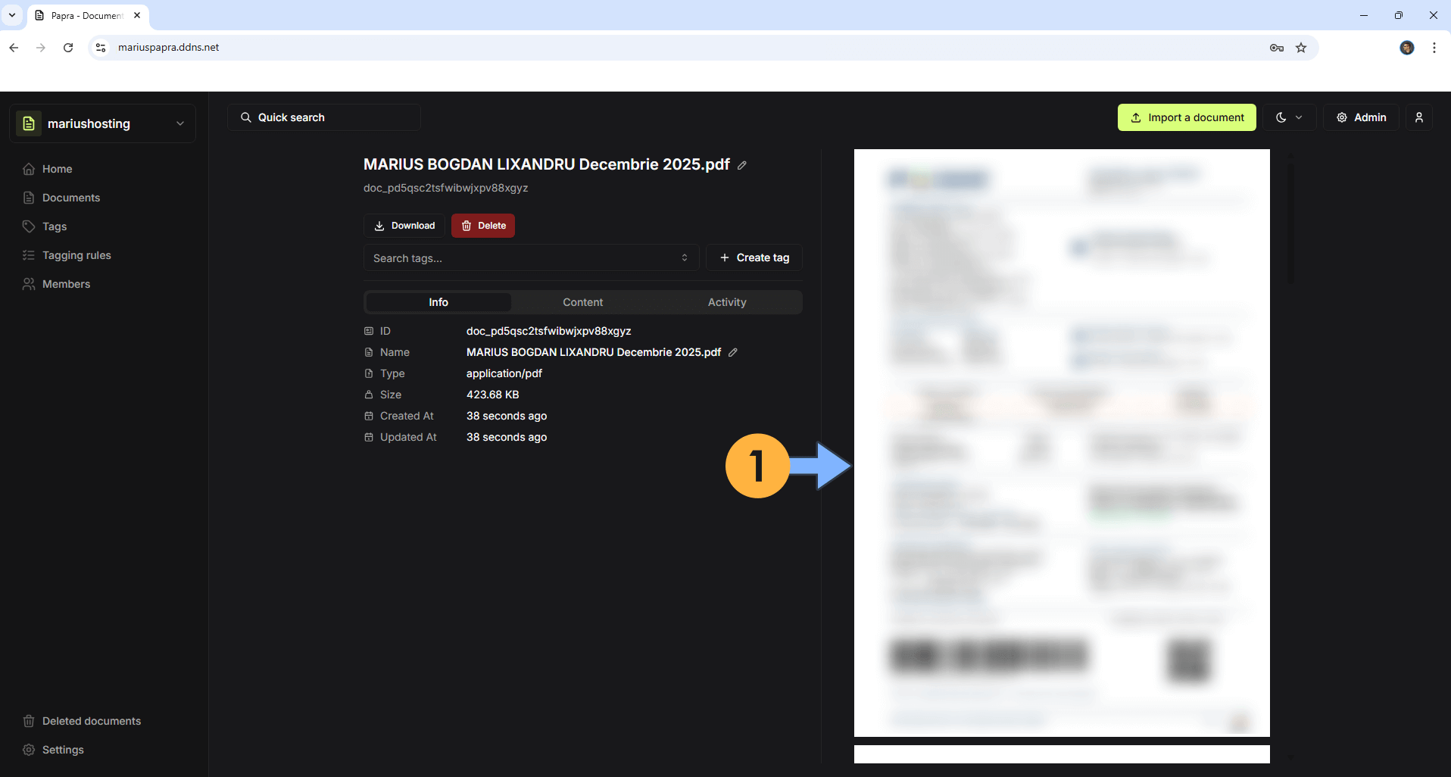Click the edit pencil in the Name row
The image size is (1451, 777).
click(x=733, y=352)
